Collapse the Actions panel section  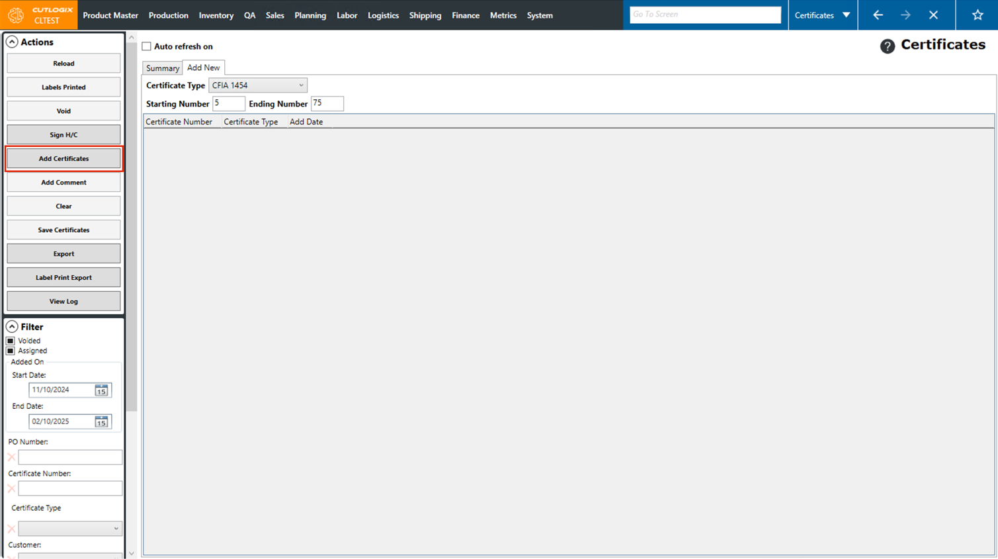[x=12, y=42]
